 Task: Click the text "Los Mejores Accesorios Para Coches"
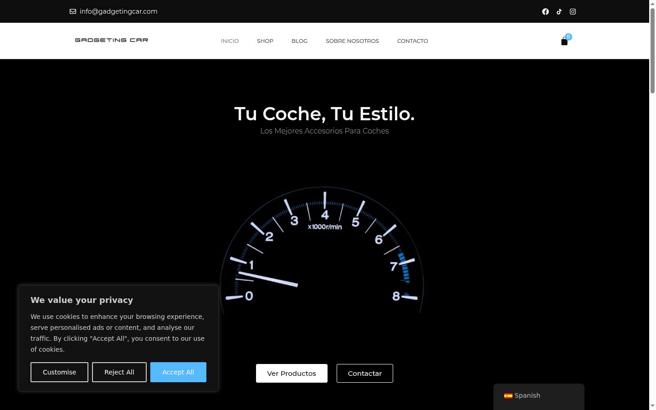point(324,131)
